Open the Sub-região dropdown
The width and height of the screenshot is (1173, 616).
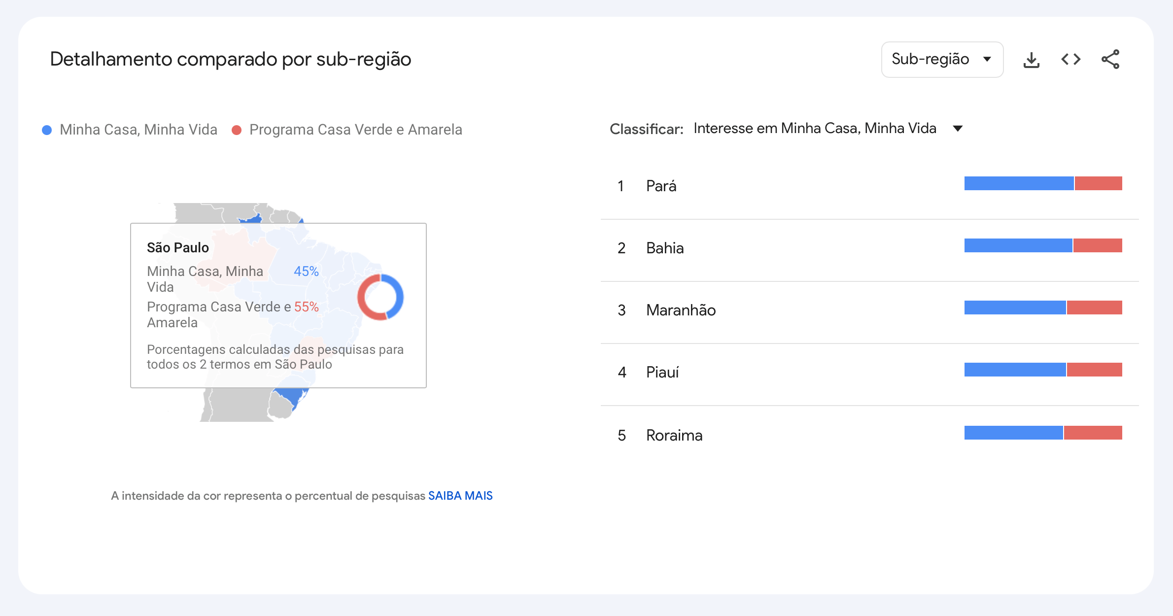tap(942, 60)
